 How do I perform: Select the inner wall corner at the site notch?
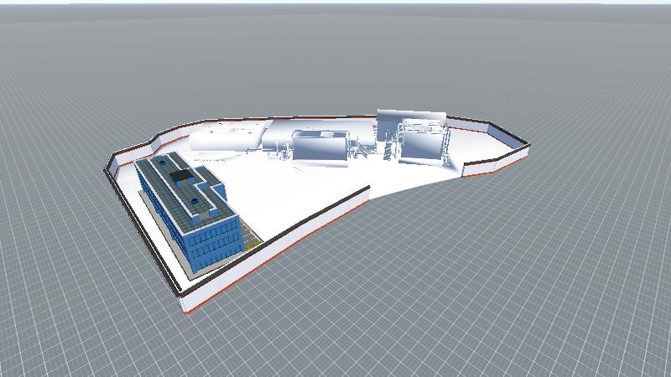click(367, 194)
